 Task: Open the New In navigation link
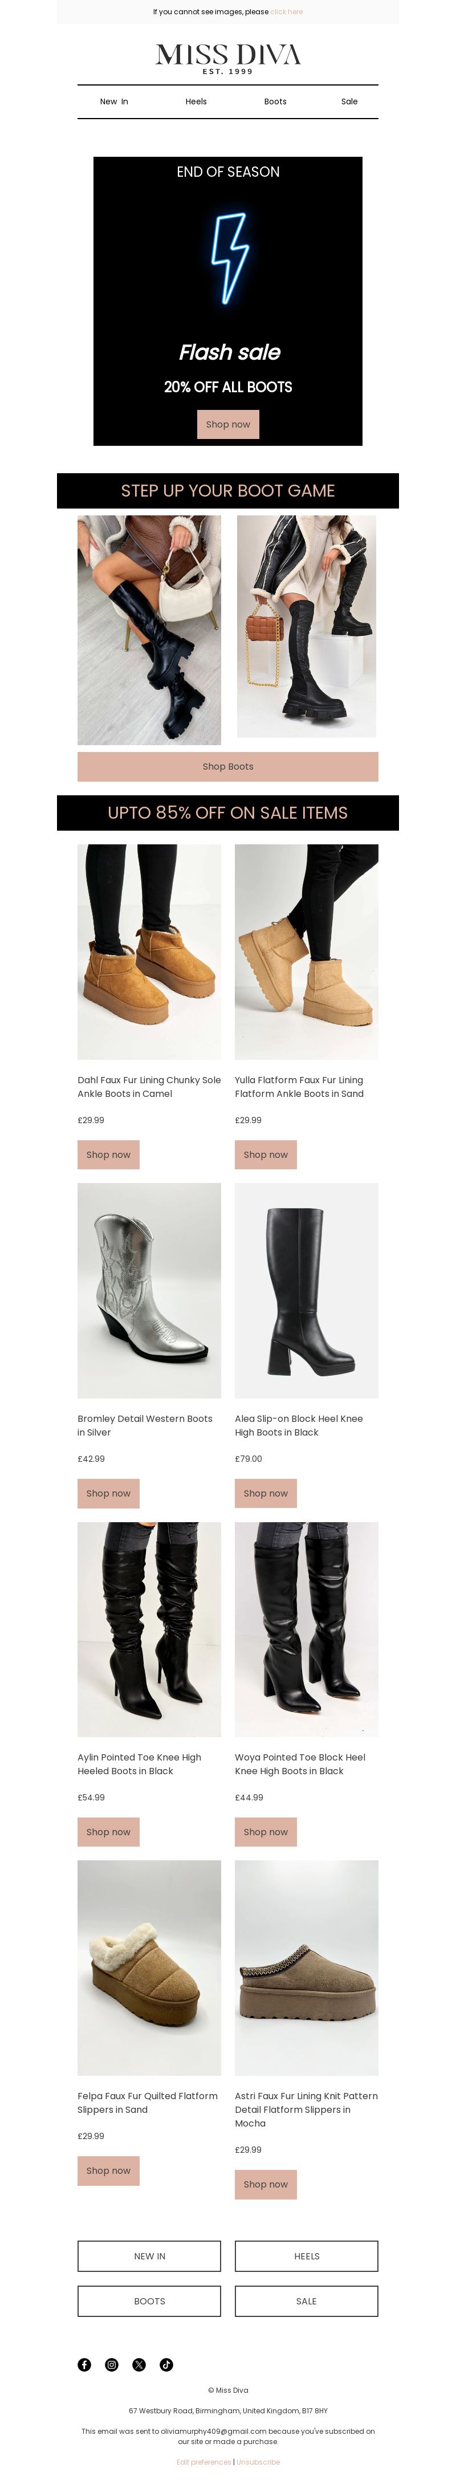114,101
